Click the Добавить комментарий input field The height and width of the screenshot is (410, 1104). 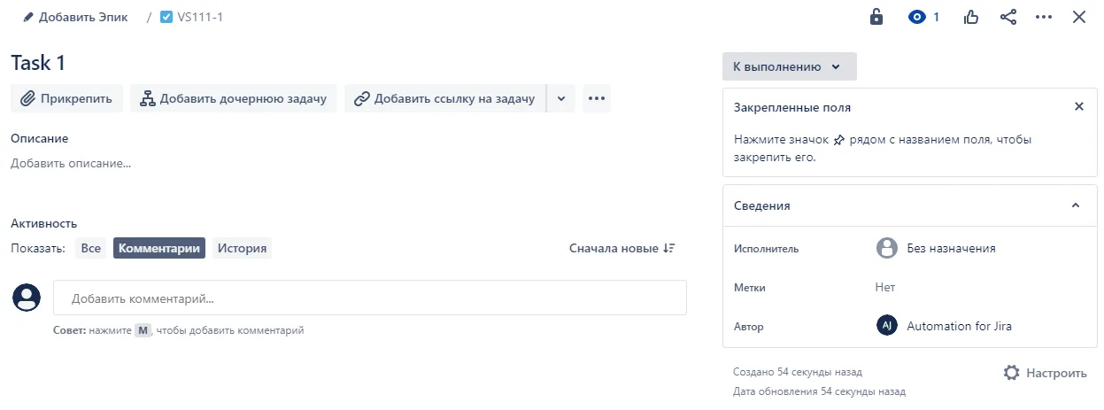tap(370, 298)
